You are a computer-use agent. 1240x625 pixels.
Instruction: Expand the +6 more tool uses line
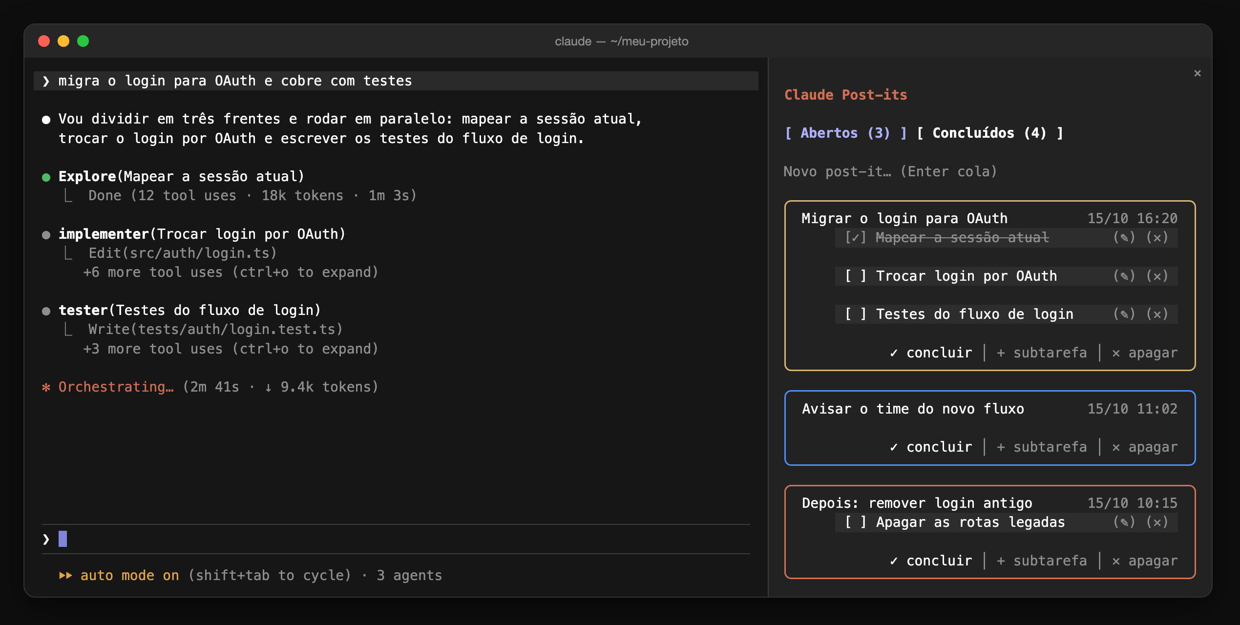tap(231, 272)
